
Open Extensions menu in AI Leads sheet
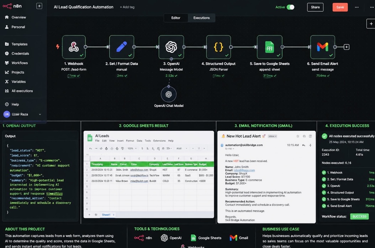[159, 141]
